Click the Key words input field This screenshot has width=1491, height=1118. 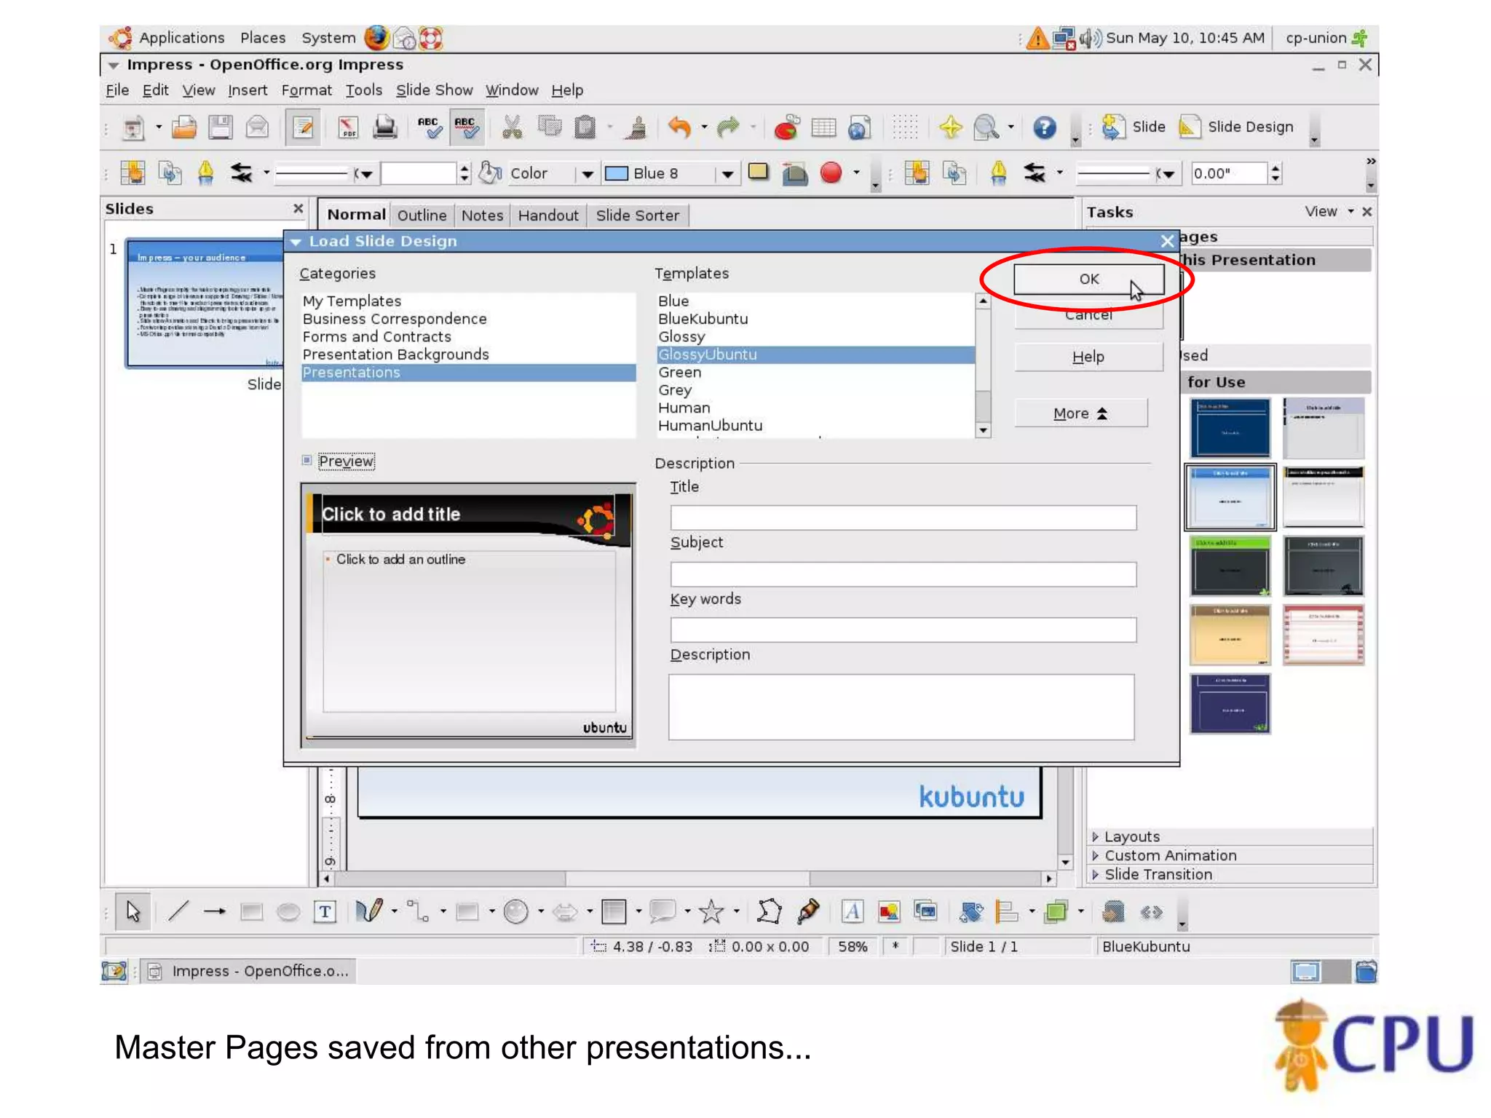pyautogui.click(x=903, y=630)
